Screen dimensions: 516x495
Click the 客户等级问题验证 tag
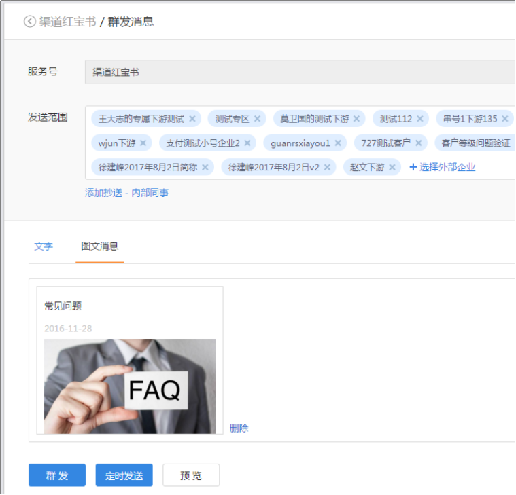(475, 143)
